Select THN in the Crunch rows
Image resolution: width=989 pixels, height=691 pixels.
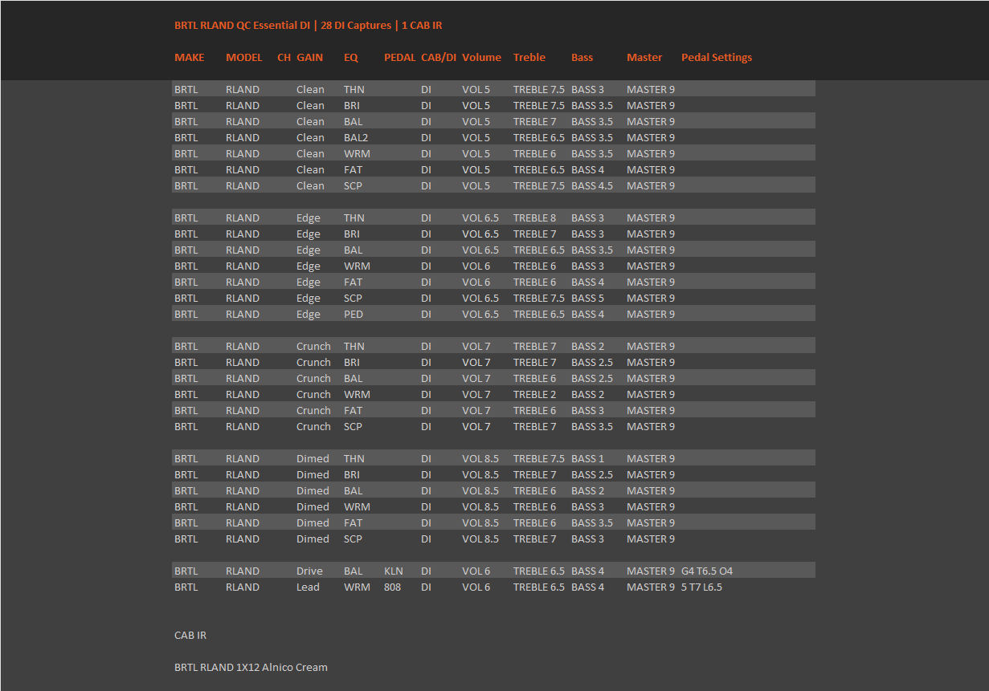pos(354,346)
